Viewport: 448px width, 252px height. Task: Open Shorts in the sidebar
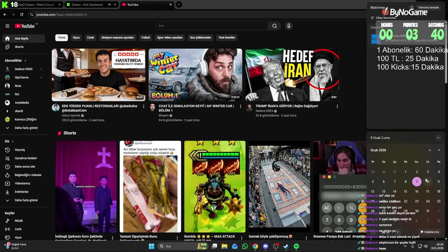click(24, 47)
